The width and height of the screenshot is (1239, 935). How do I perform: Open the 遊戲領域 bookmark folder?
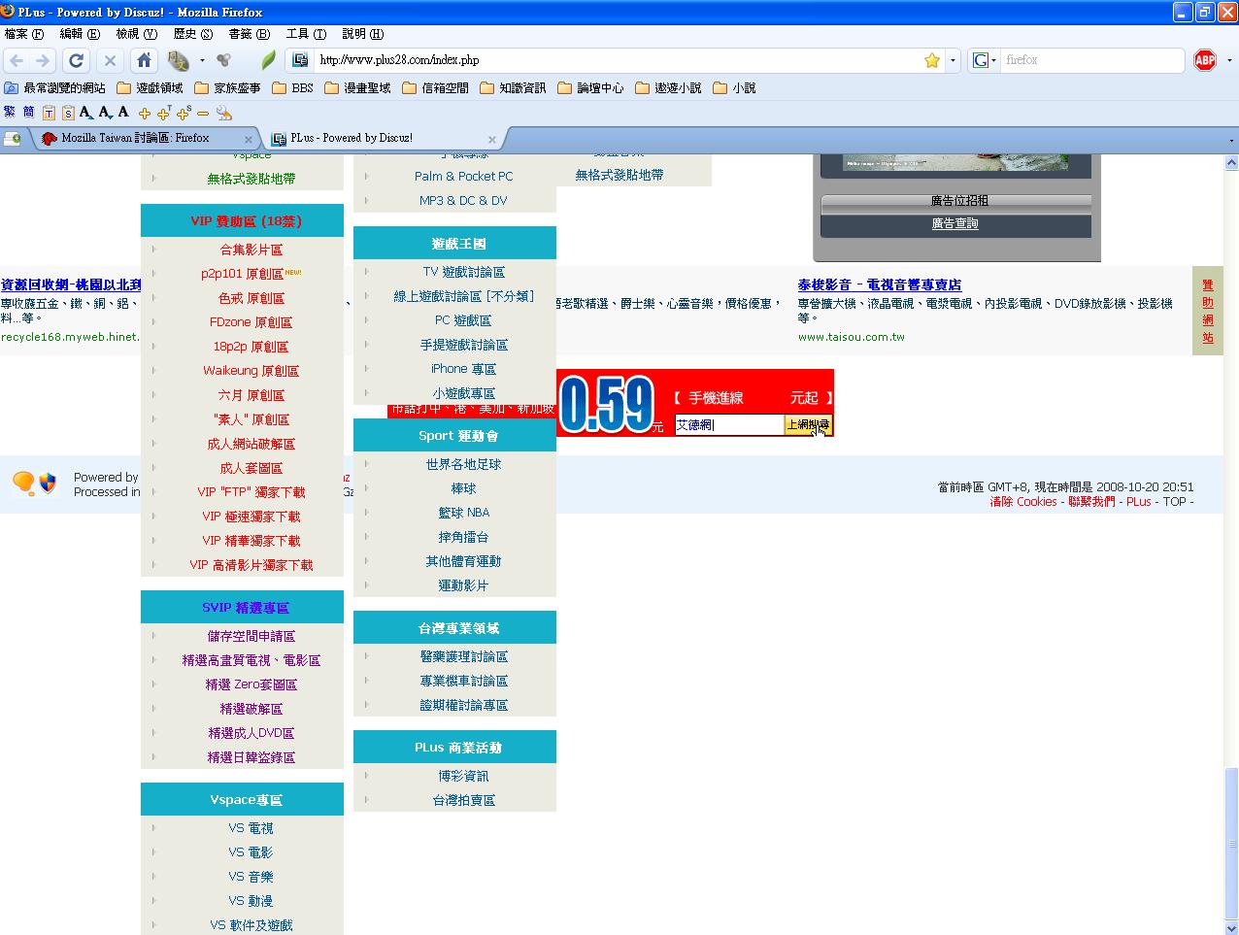point(150,88)
